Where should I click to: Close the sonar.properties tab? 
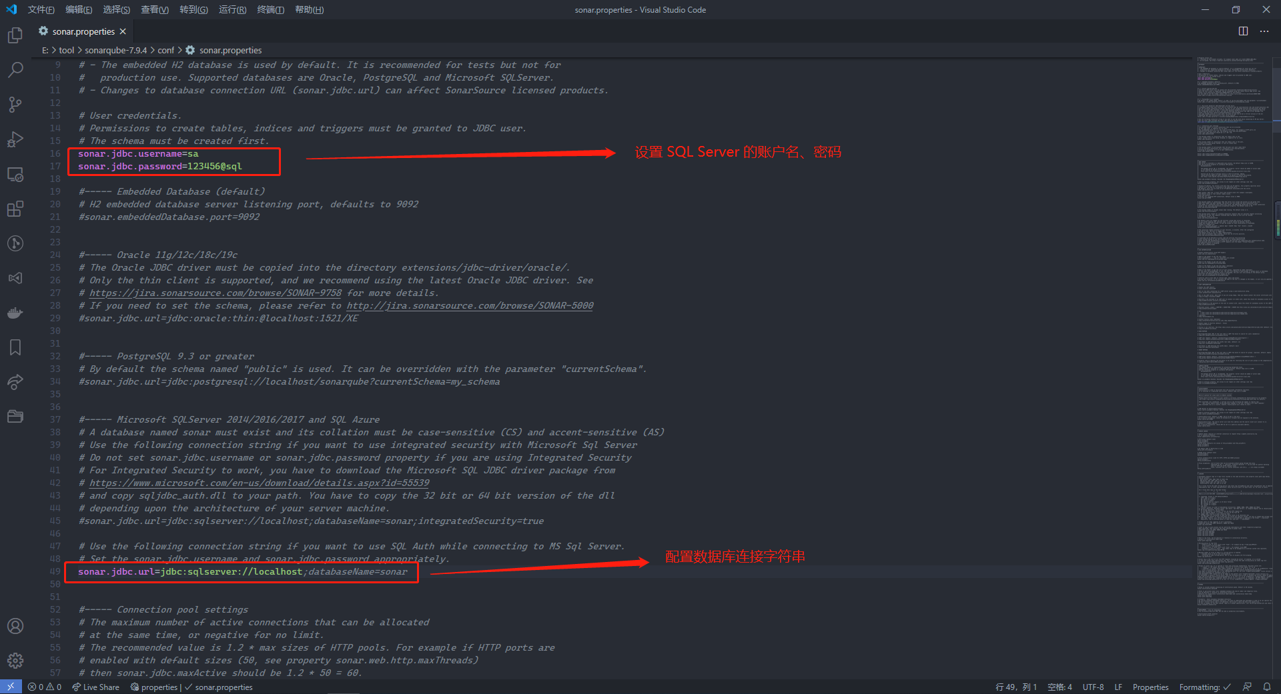click(123, 31)
